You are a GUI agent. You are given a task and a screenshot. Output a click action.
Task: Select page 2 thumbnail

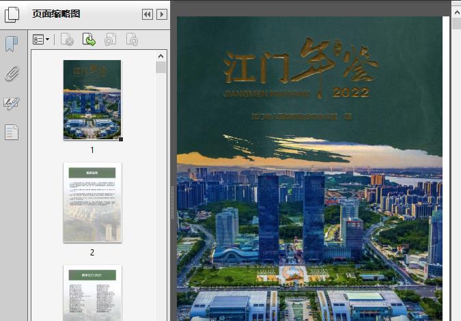(92, 203)
